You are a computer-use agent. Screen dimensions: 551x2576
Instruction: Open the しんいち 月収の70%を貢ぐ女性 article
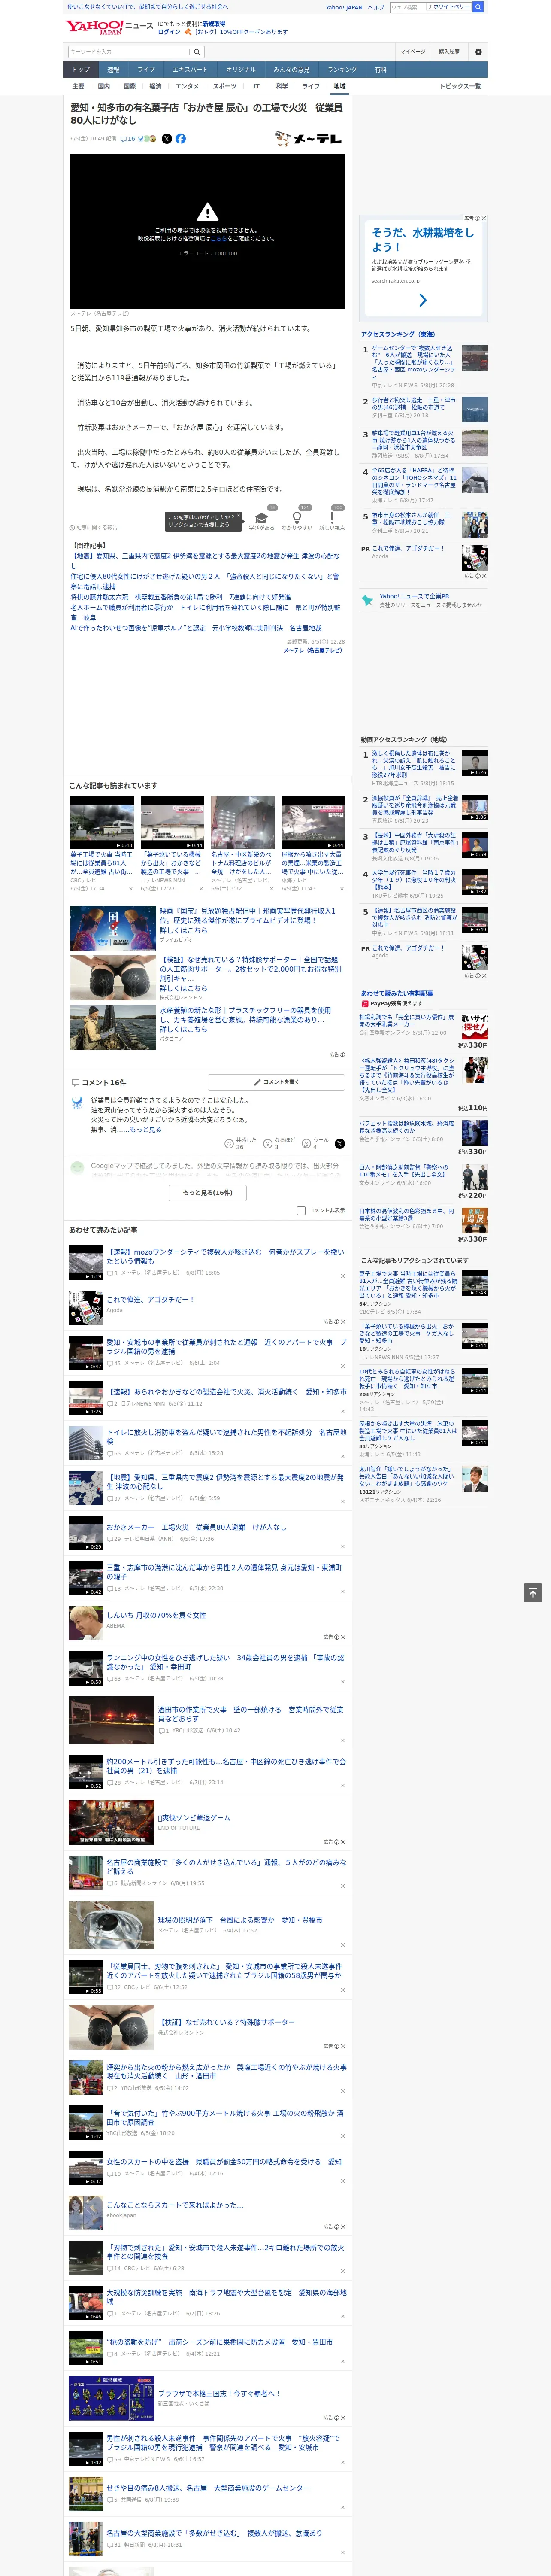pyautogui.click(x=156, y=1615)
